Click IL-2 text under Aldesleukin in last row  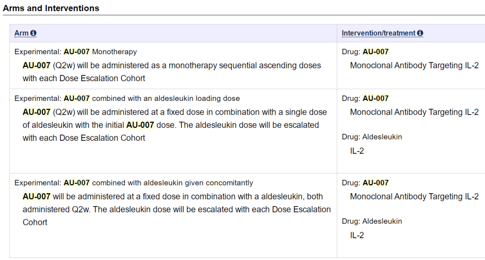(x=357, y=235)
